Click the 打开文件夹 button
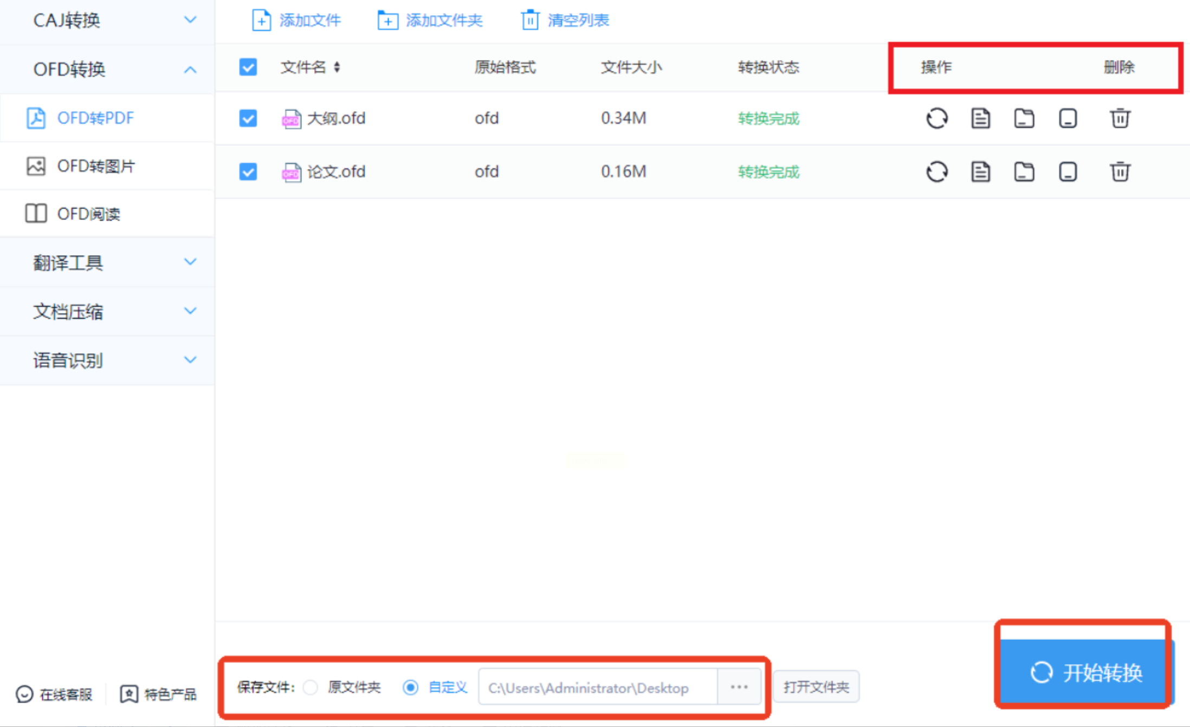This screenshot has width=1190, height=727. [x=816, y=687]
